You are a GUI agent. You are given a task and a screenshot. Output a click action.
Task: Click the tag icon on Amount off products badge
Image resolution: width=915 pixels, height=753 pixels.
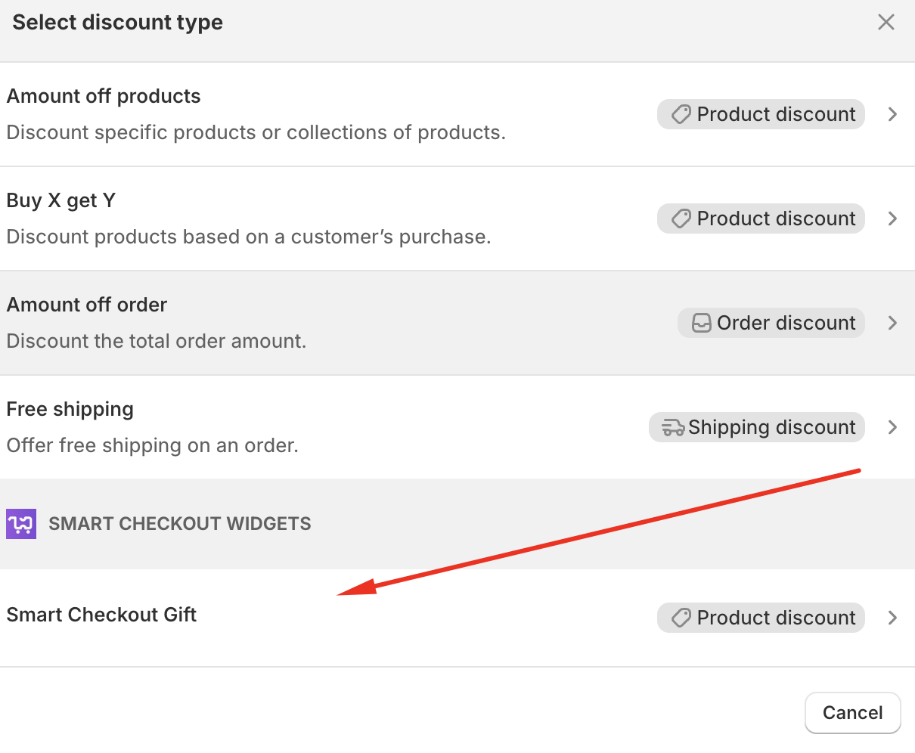(x=681, y=114)
